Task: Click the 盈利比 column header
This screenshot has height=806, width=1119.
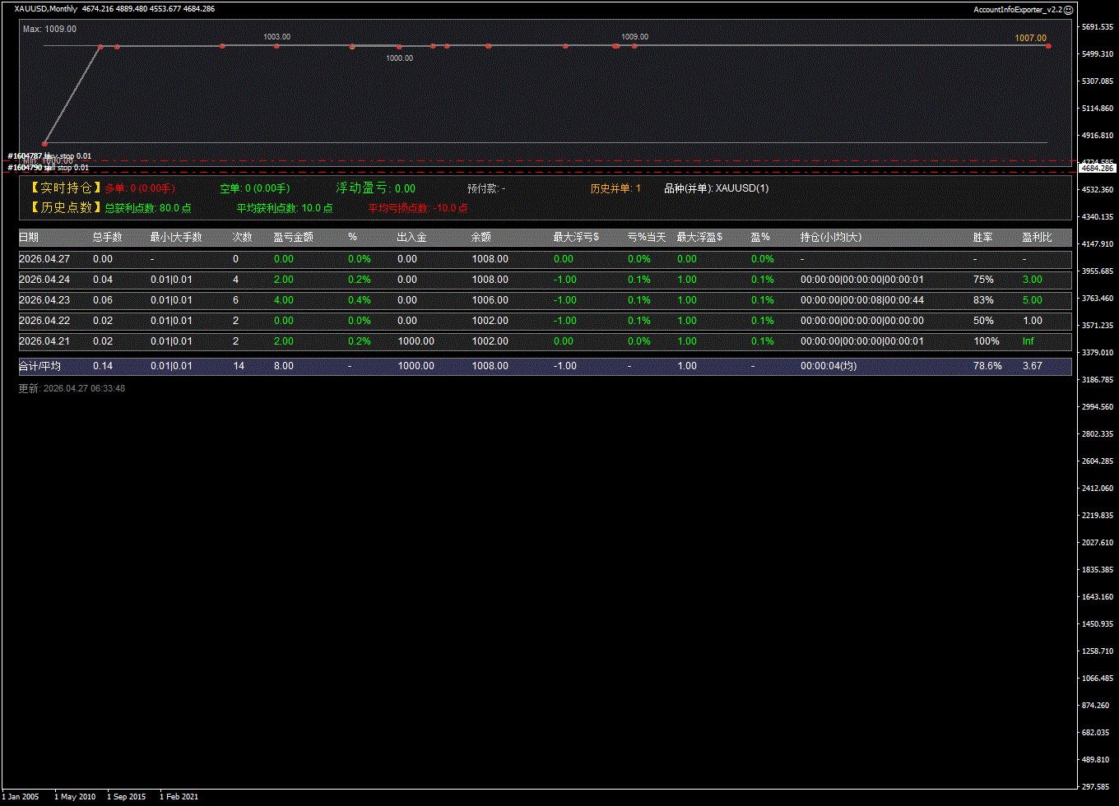Action: (1037, 237)
